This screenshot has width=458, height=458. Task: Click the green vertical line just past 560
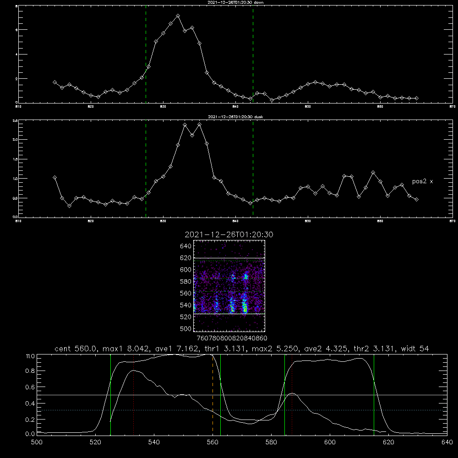point(221,394)
